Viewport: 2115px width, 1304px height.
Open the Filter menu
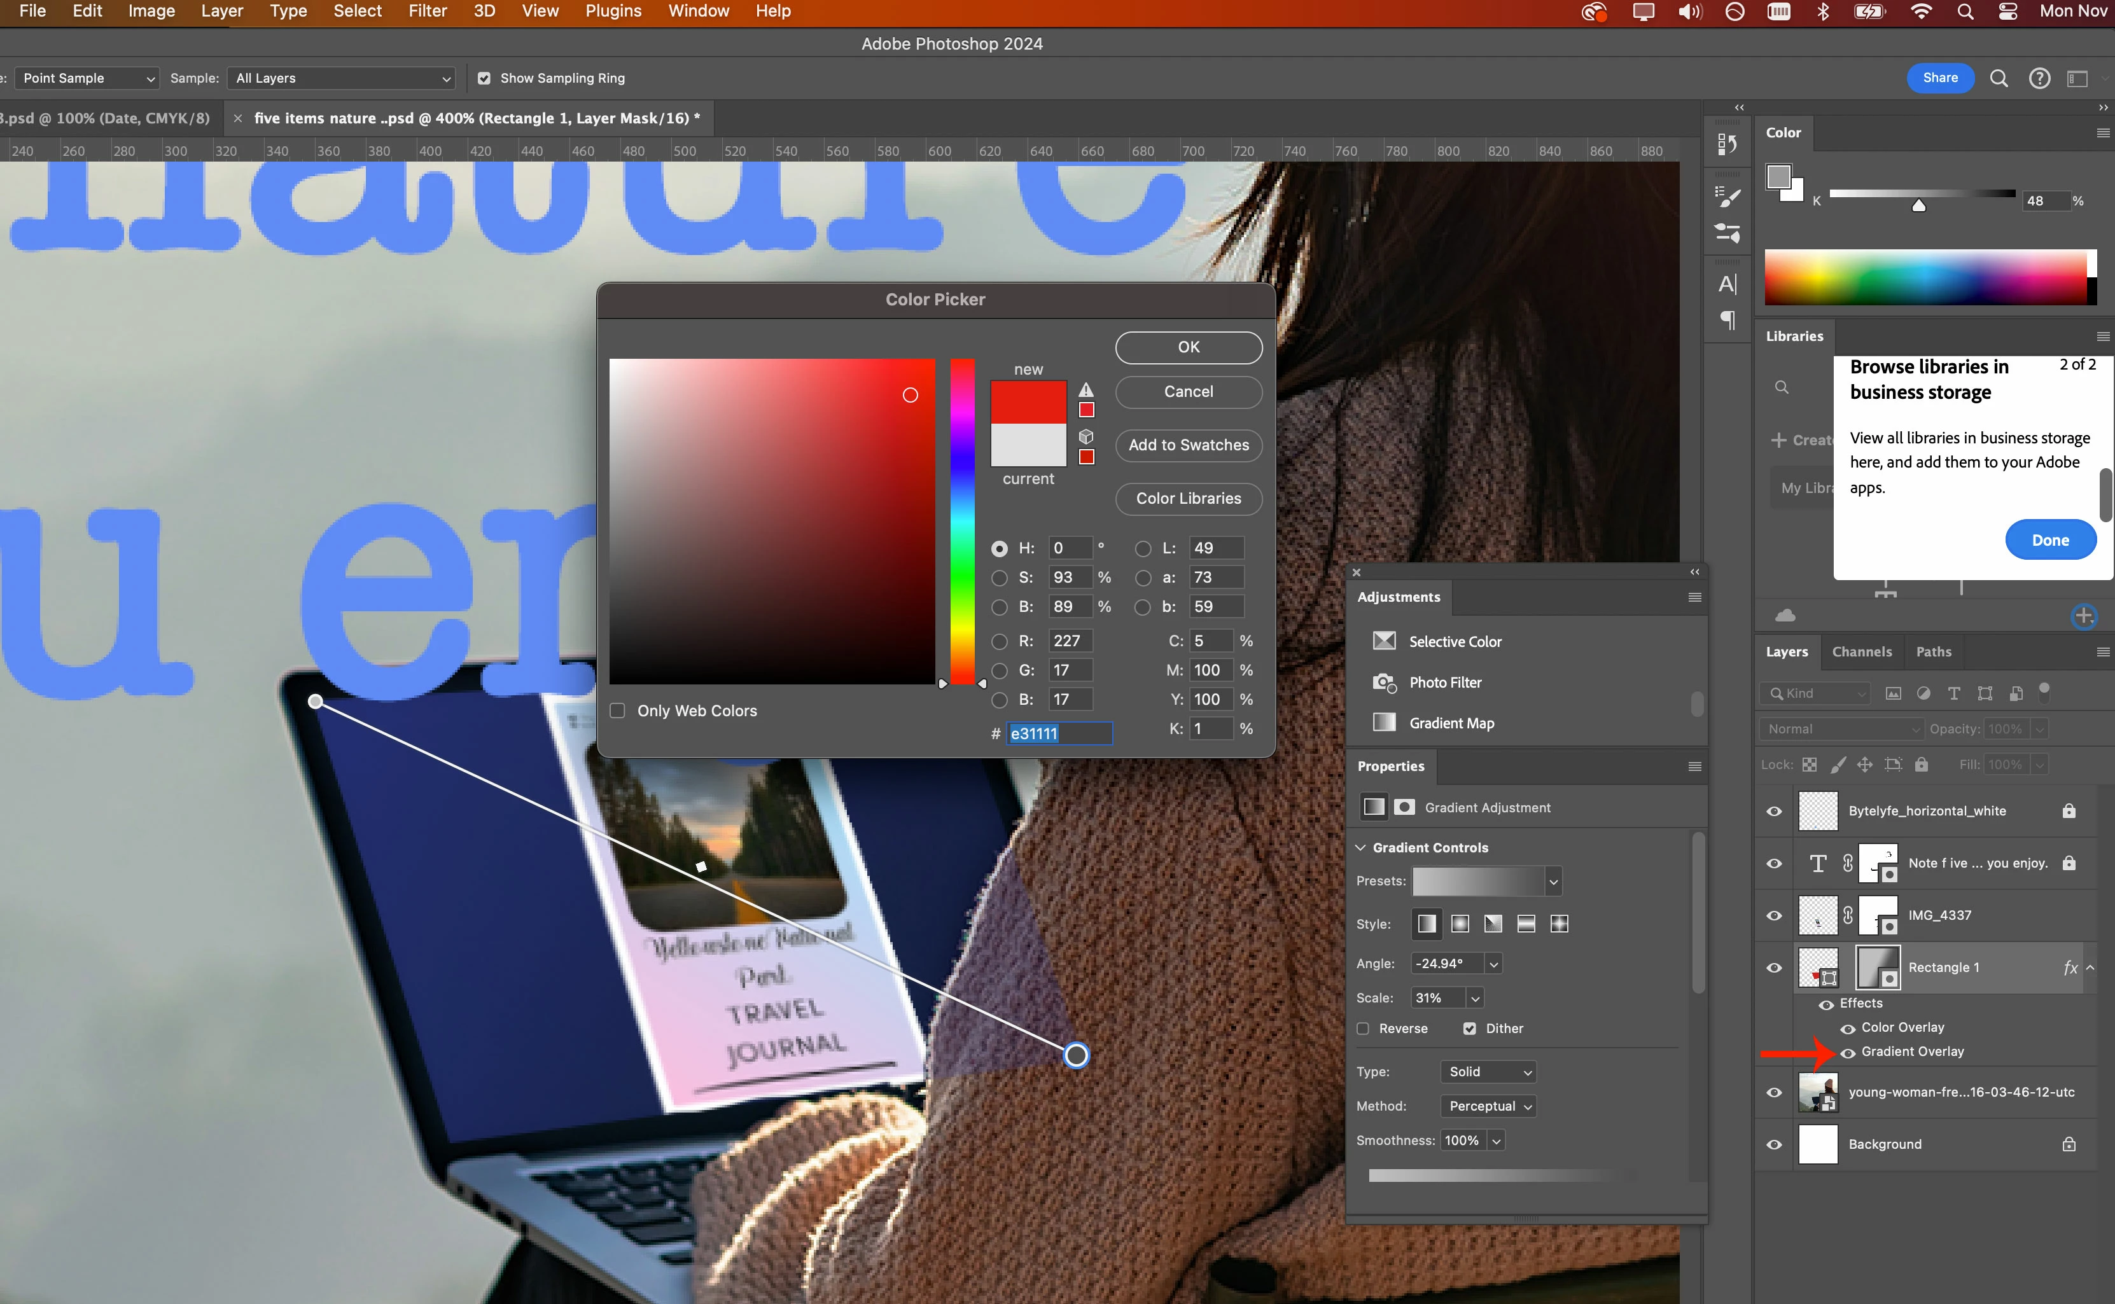pyautogui.click(x=427, y=11)
